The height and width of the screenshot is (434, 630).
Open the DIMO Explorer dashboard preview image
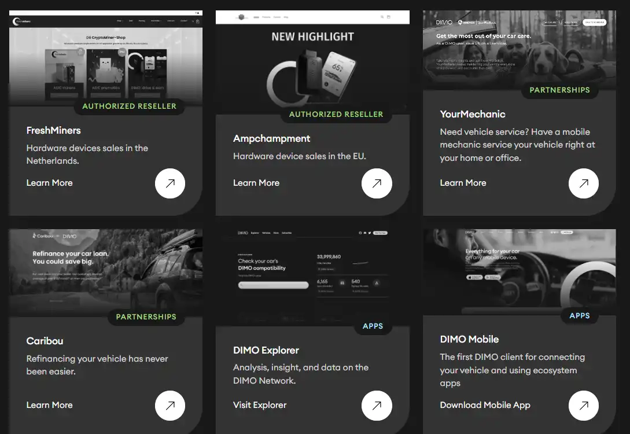point(312,277)
